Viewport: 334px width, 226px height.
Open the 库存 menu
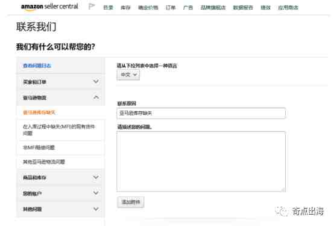coord(125,8)
